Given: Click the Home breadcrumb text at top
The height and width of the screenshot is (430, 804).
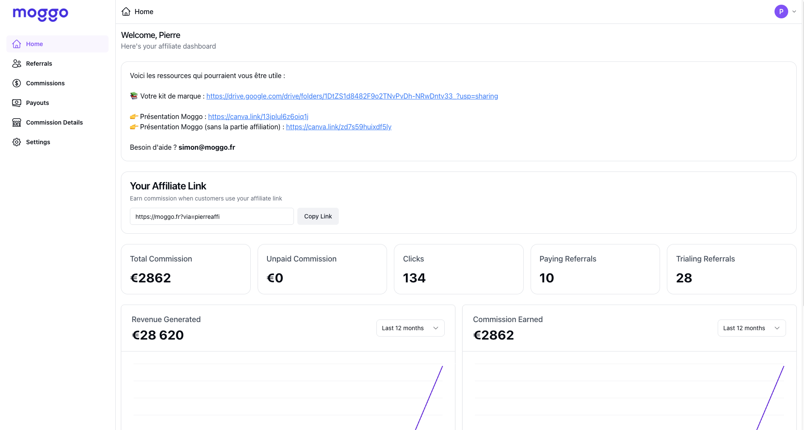Looking at the screenshot, I should tap(144, 12).
